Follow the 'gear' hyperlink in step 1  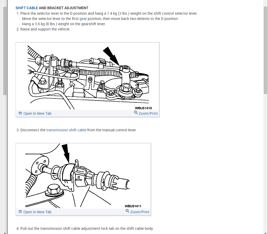[83, 19]
